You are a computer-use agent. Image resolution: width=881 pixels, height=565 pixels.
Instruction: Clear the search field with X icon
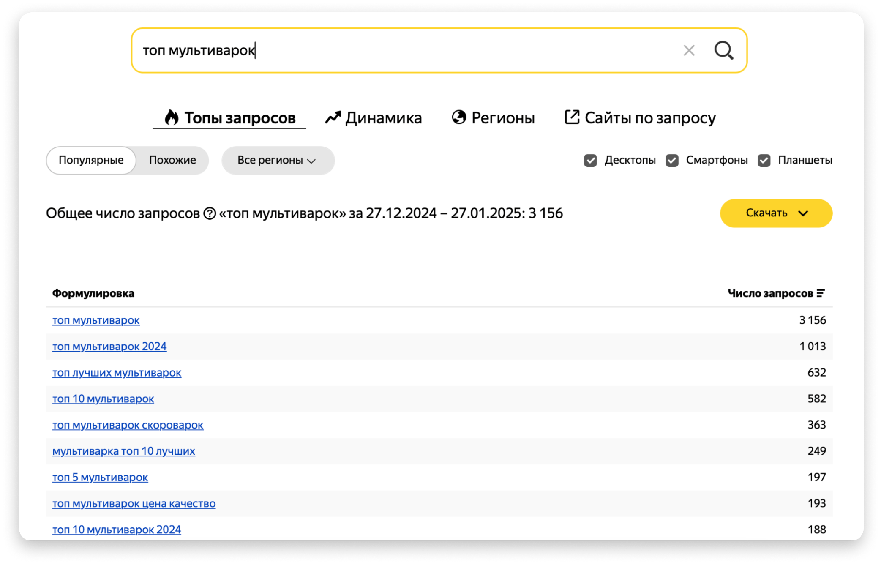point(689,51)
